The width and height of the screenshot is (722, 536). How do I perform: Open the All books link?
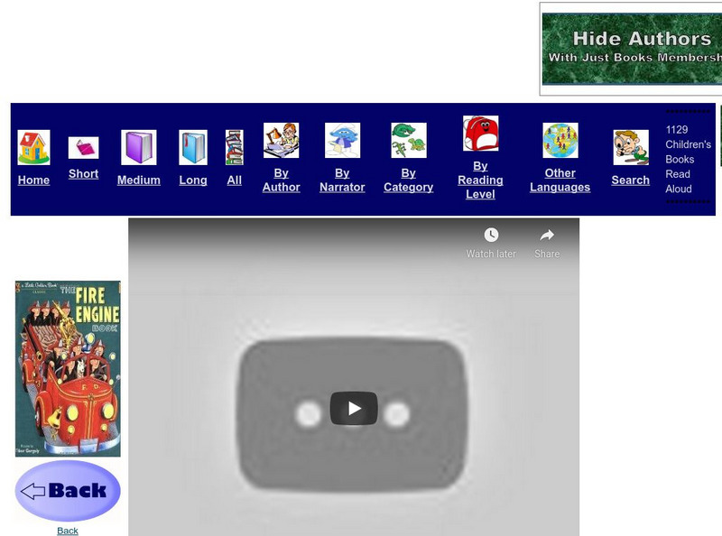click(235, 180)
